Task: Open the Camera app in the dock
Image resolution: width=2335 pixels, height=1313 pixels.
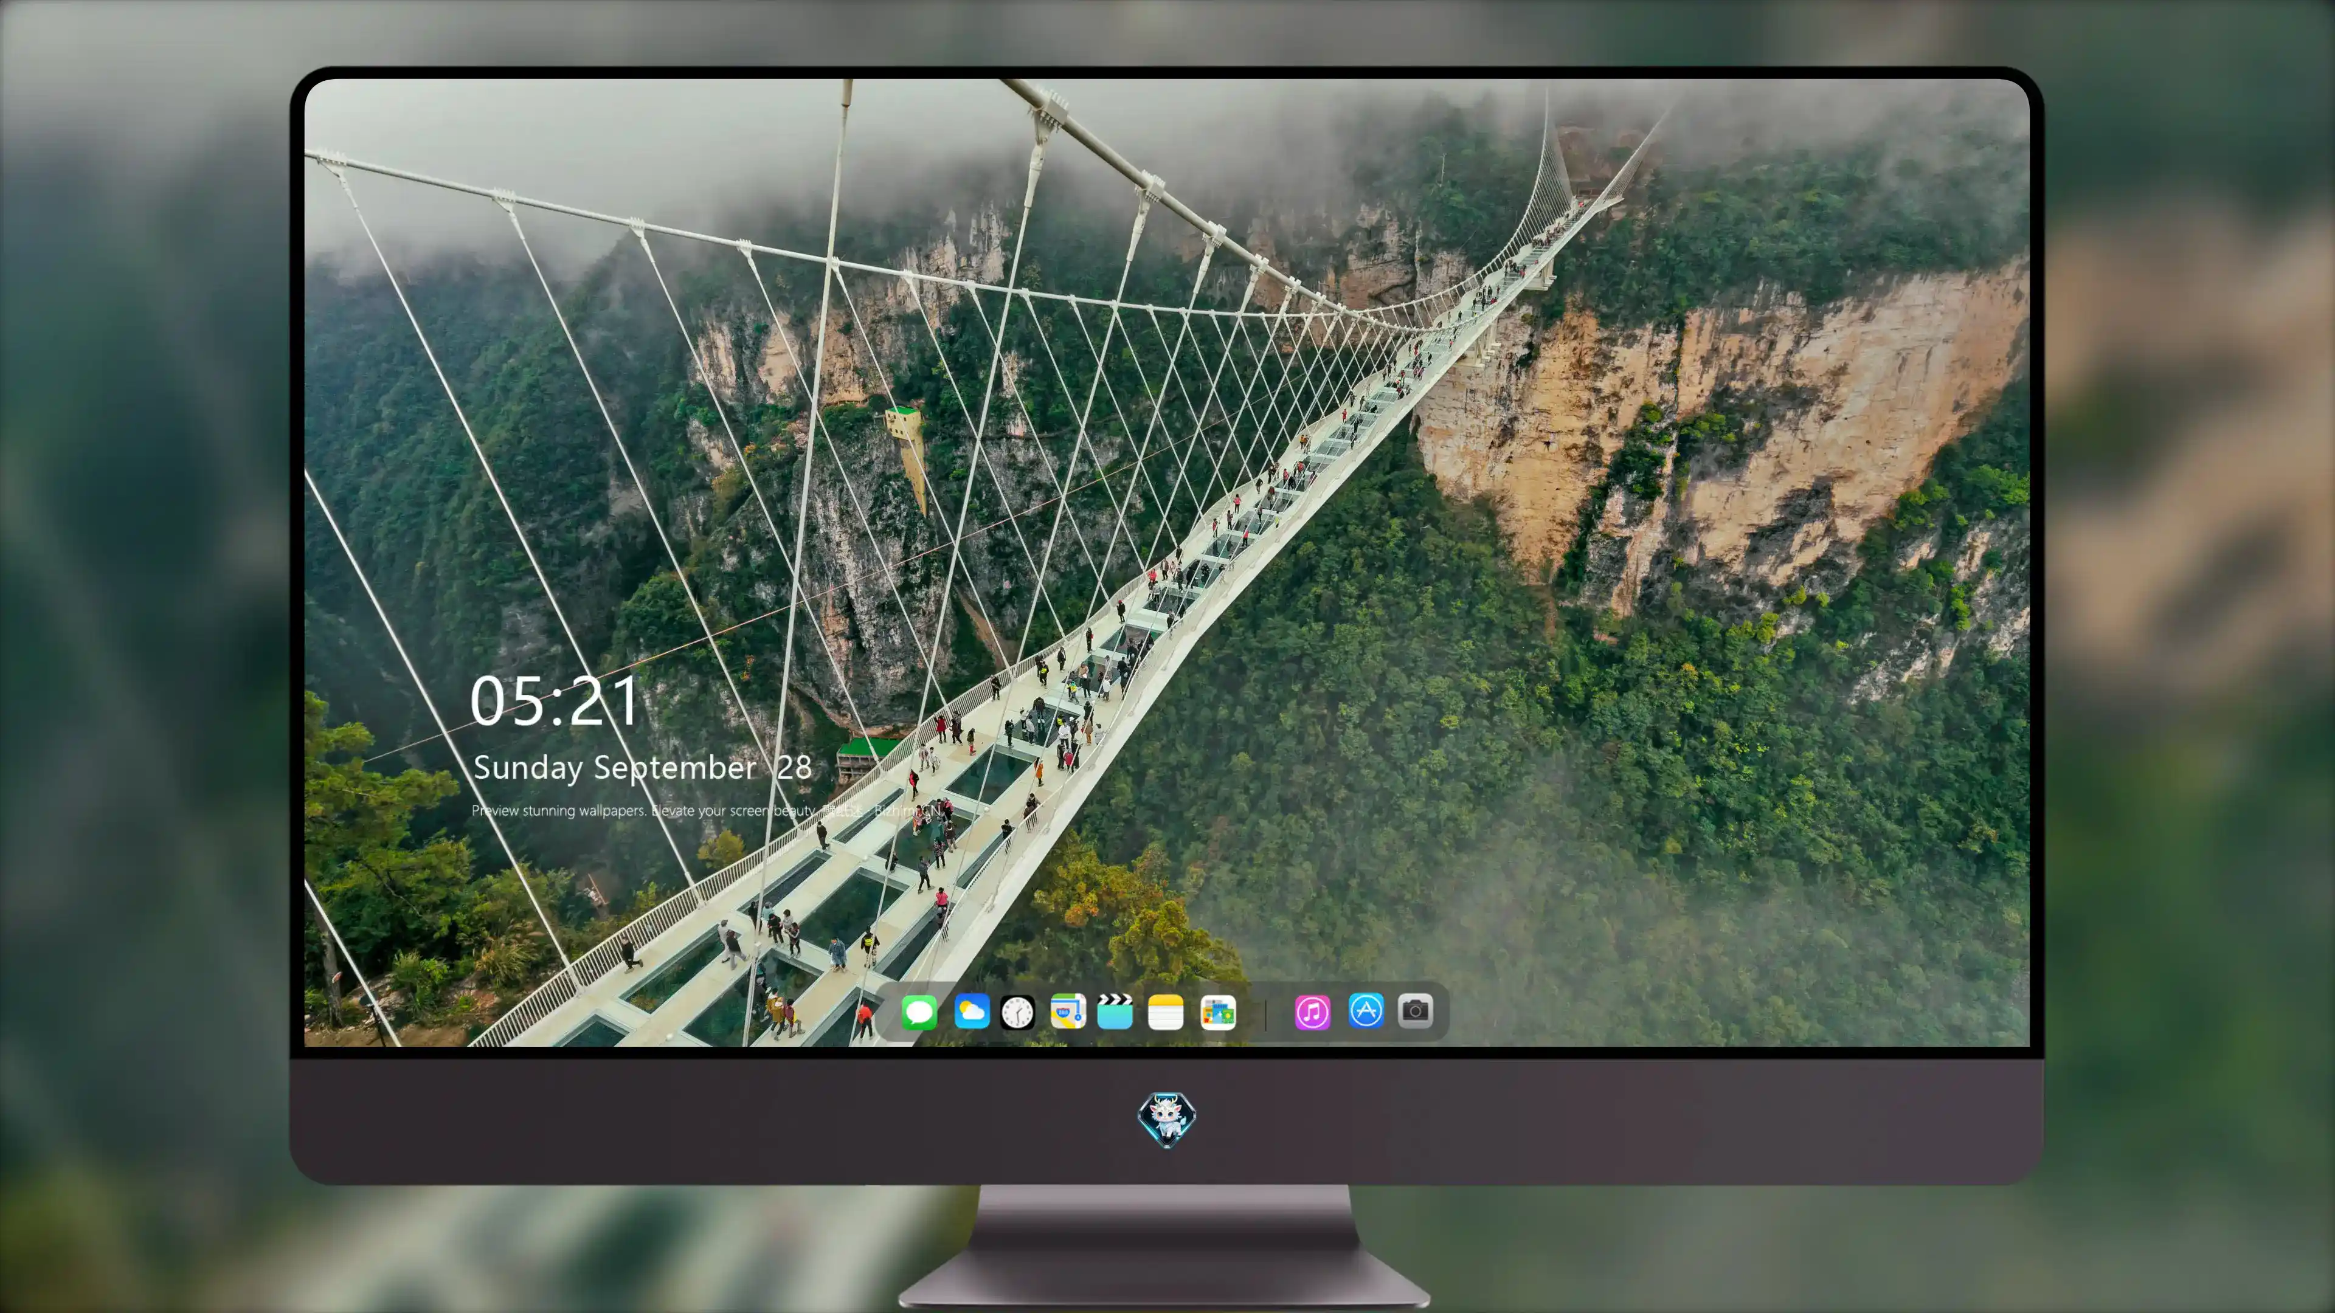Action: coord(1415,1010)
